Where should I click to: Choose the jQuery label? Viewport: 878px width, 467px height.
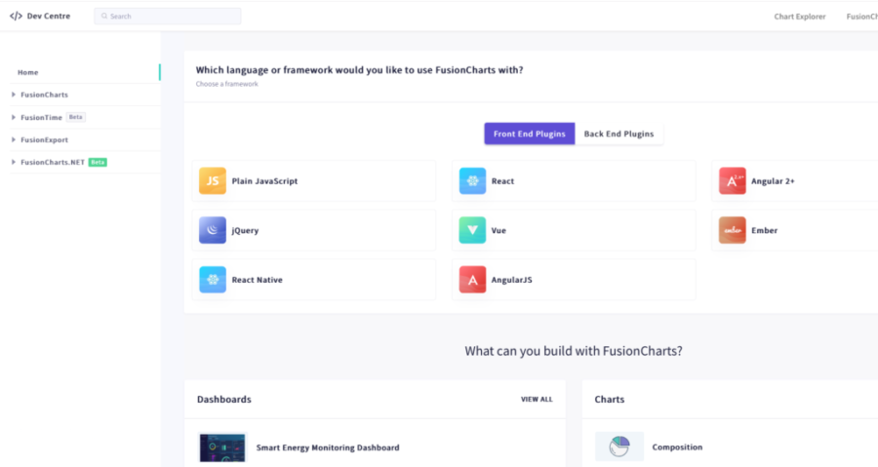coord(245,230)
